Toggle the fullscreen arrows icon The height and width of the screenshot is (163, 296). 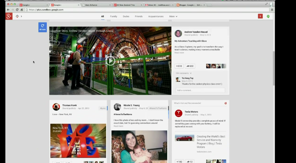(x=266, y=4)
